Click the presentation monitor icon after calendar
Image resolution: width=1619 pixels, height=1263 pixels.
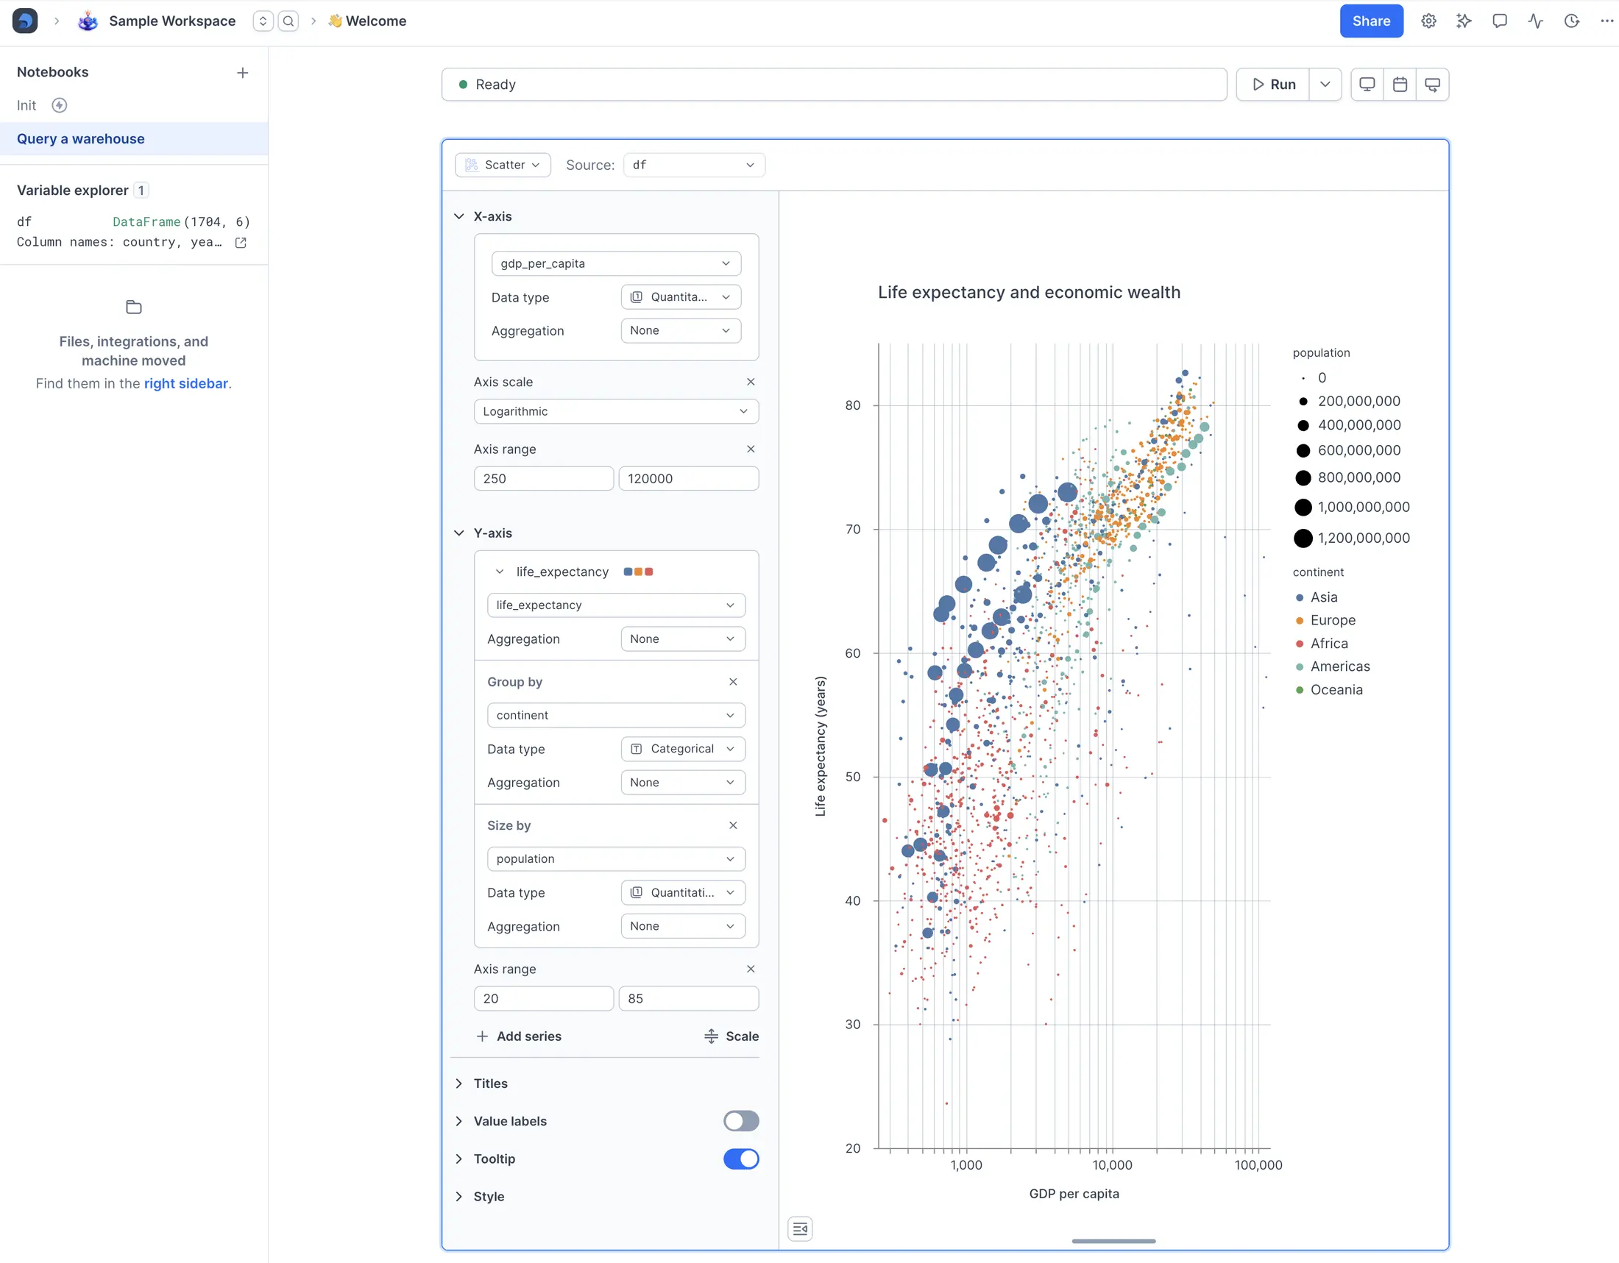[1432, 85]
